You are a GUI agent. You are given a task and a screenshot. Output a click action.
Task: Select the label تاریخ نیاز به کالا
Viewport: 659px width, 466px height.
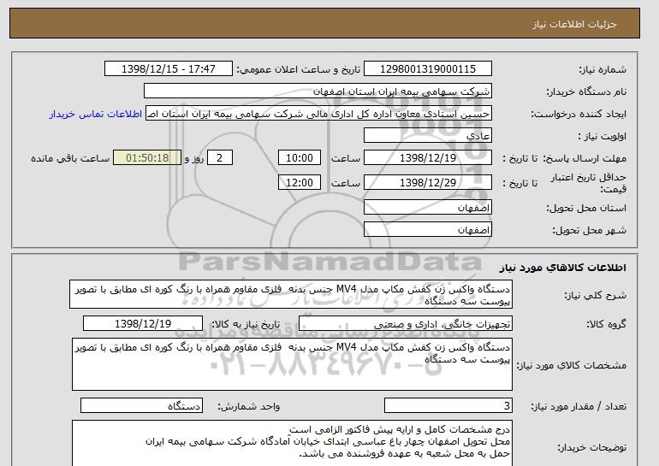(246, 325)
